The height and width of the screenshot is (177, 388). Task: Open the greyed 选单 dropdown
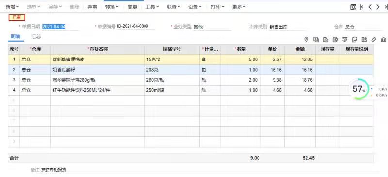click(33, 7)
